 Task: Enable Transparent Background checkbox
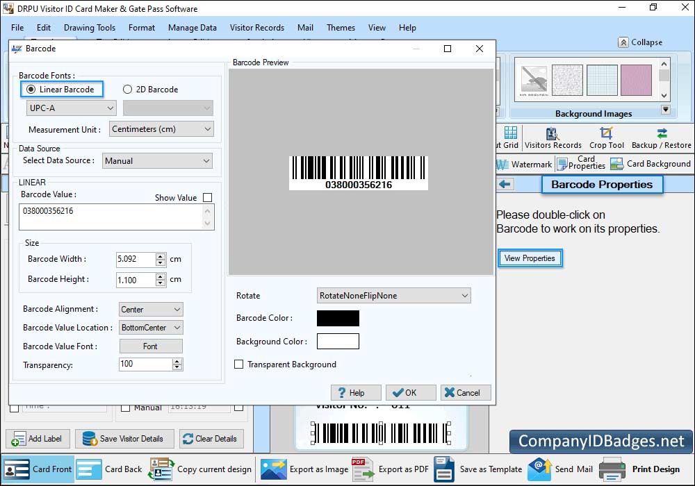(x=238, y=364)
